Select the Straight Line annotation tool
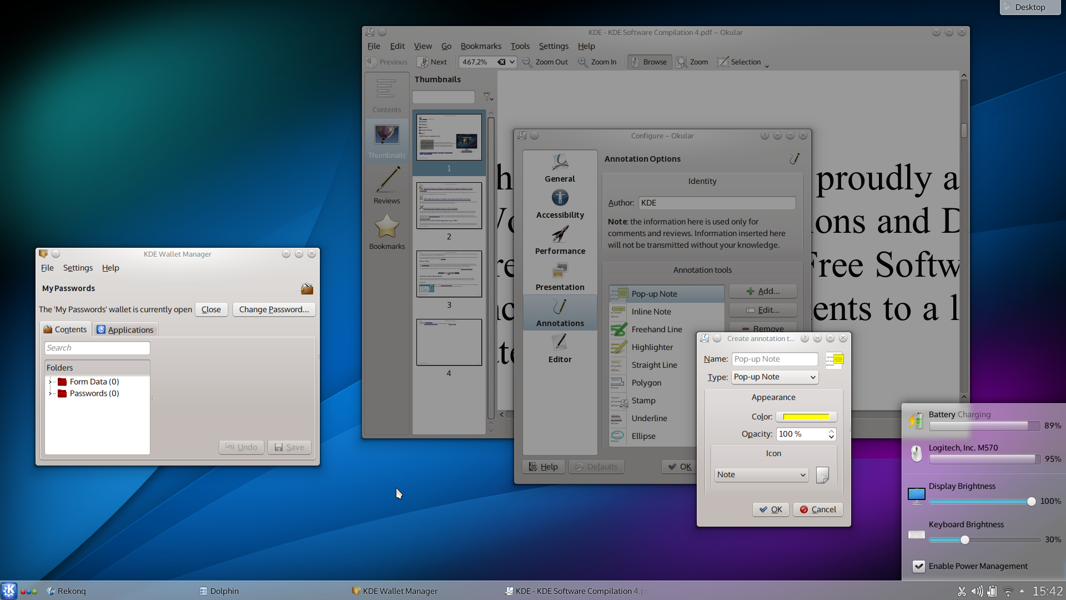 click(655, 364)
